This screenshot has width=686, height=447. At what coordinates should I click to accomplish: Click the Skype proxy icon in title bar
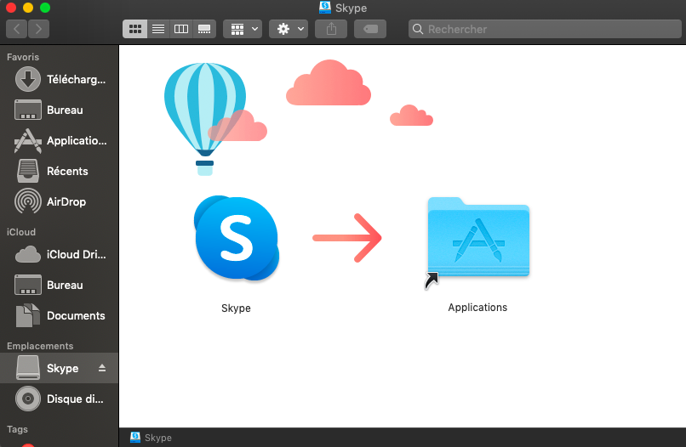[x=325, y=8]
